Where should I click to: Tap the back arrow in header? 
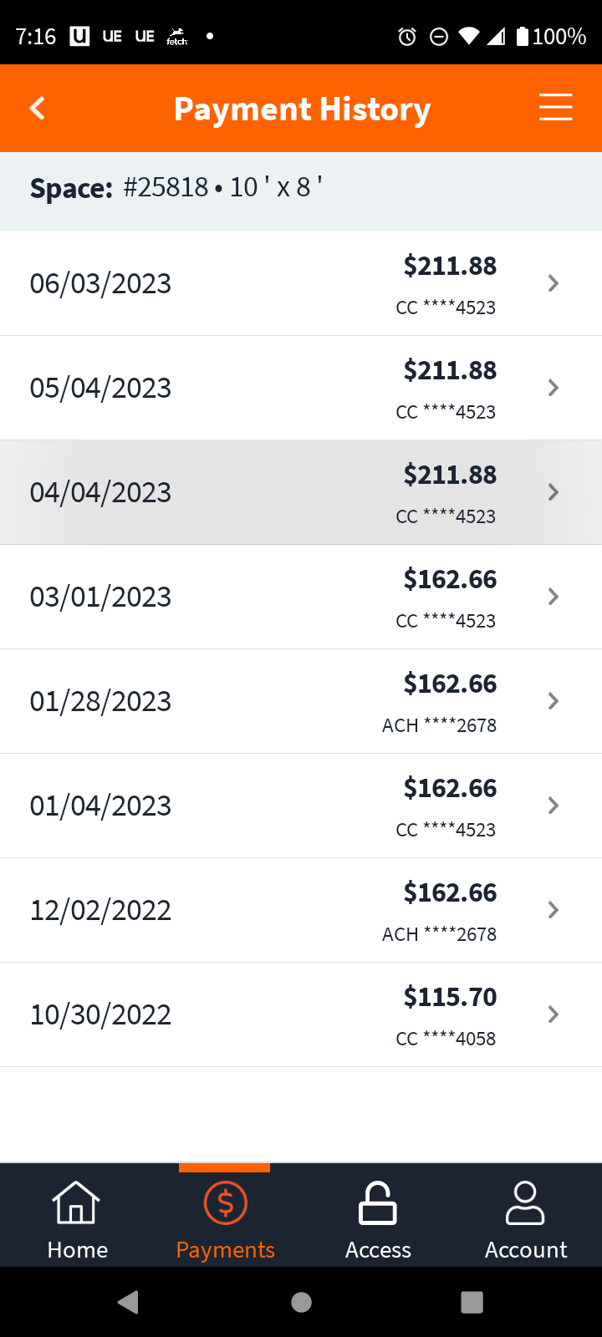coord(37,109)
